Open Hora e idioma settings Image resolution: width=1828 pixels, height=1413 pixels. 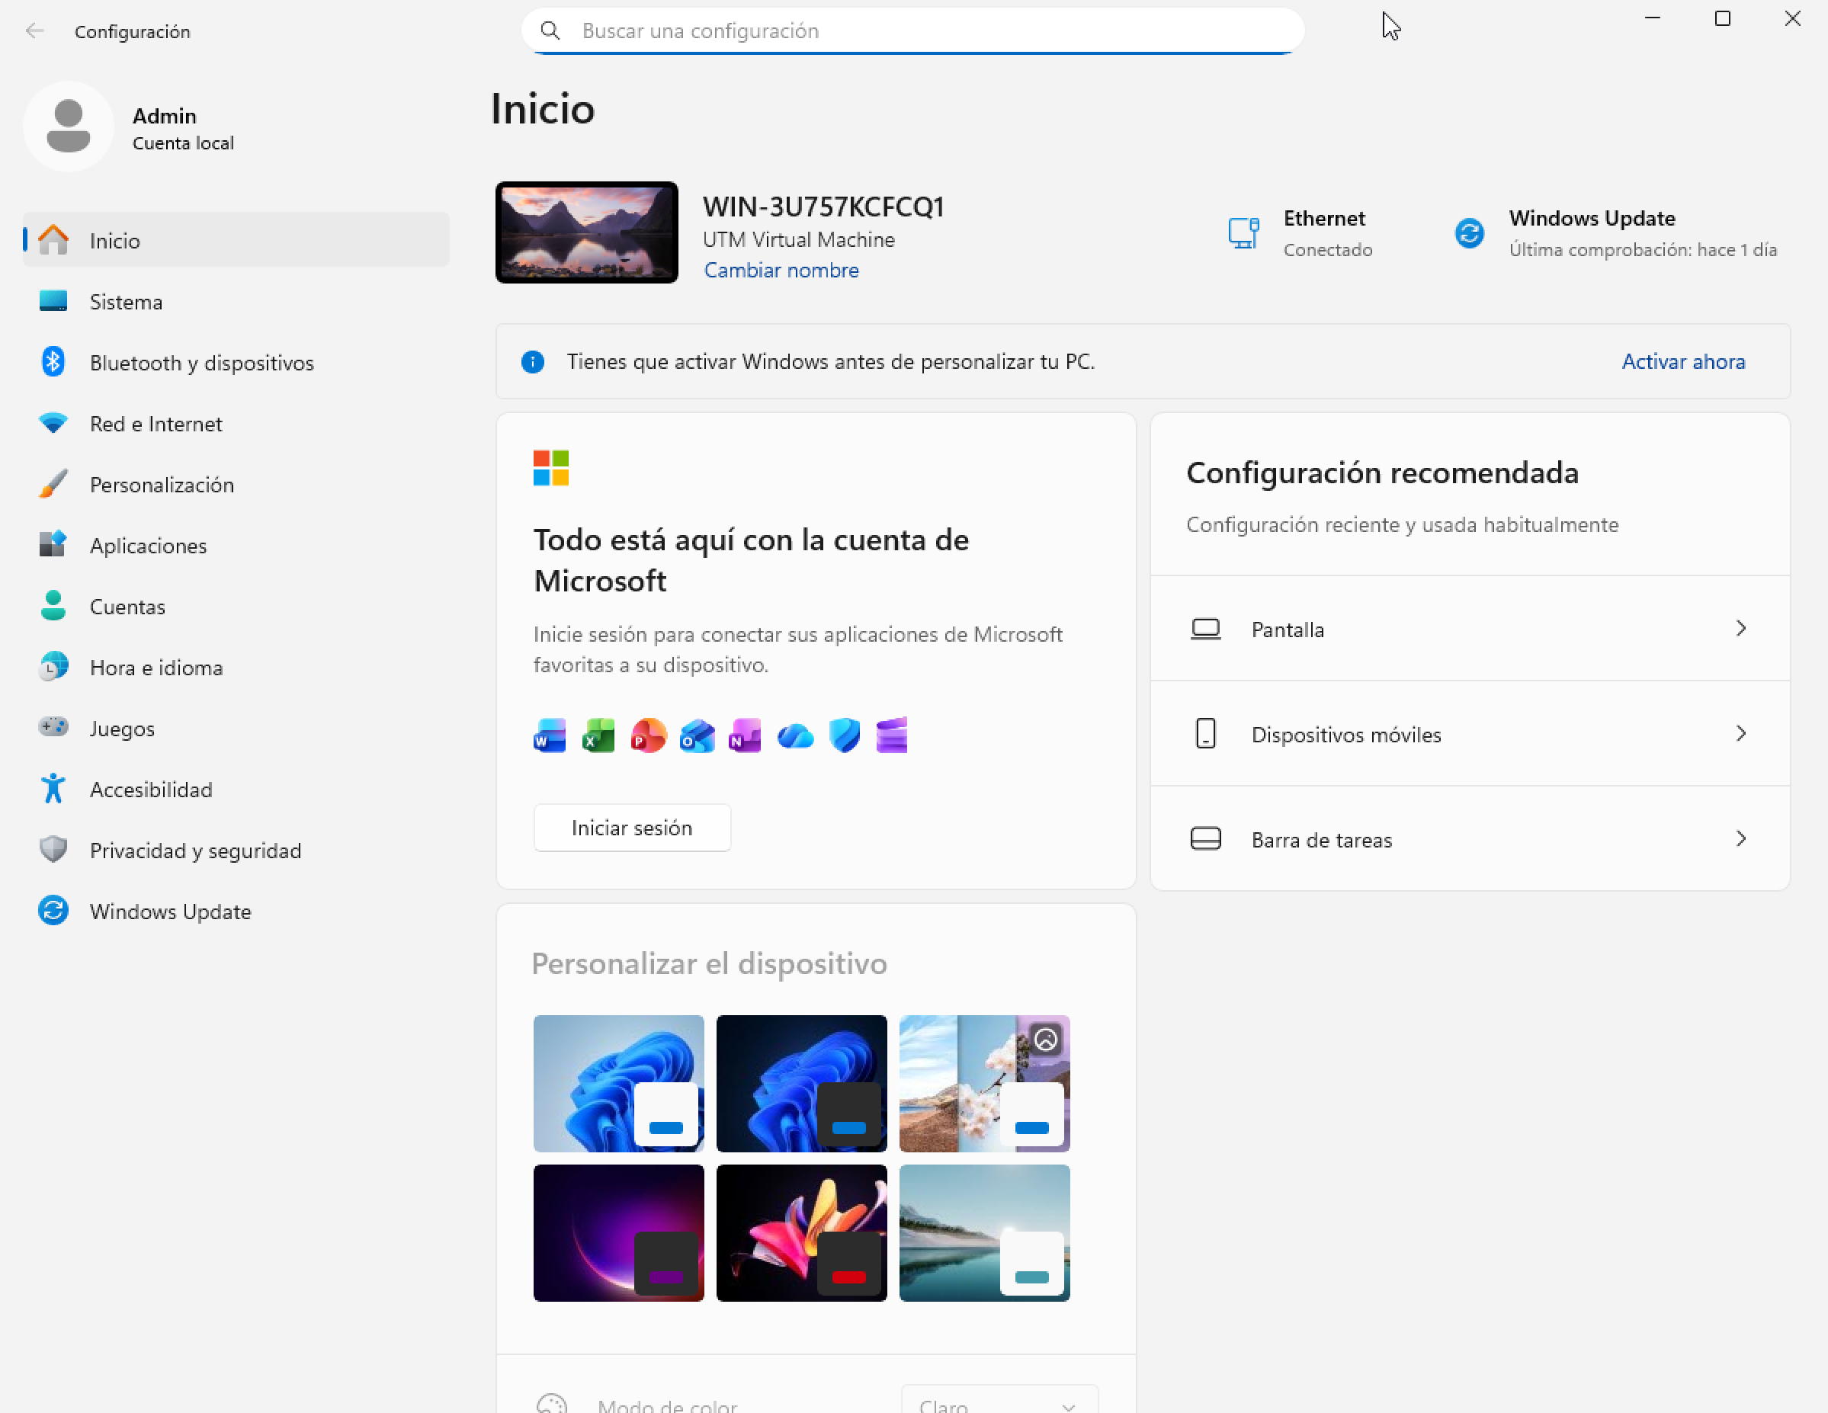click(236, 668)
